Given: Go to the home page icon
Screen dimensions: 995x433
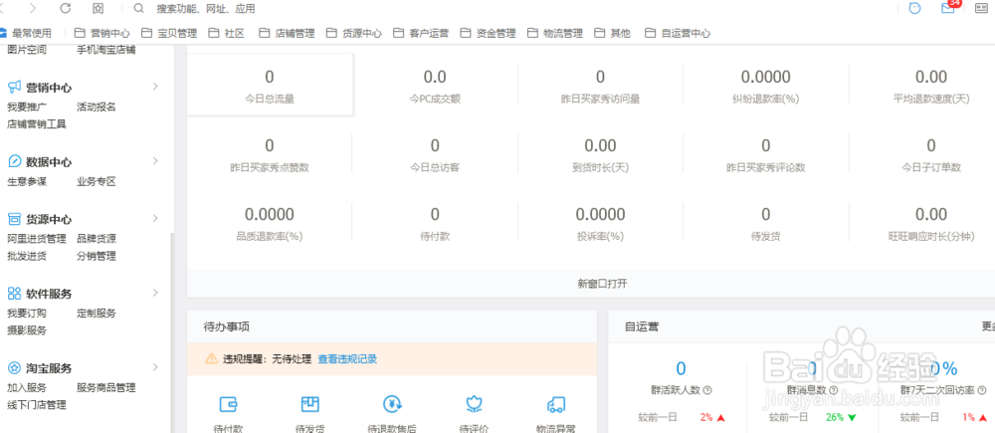Looking at the screenshot, I should pyautogui.click(x=98, y=8).
